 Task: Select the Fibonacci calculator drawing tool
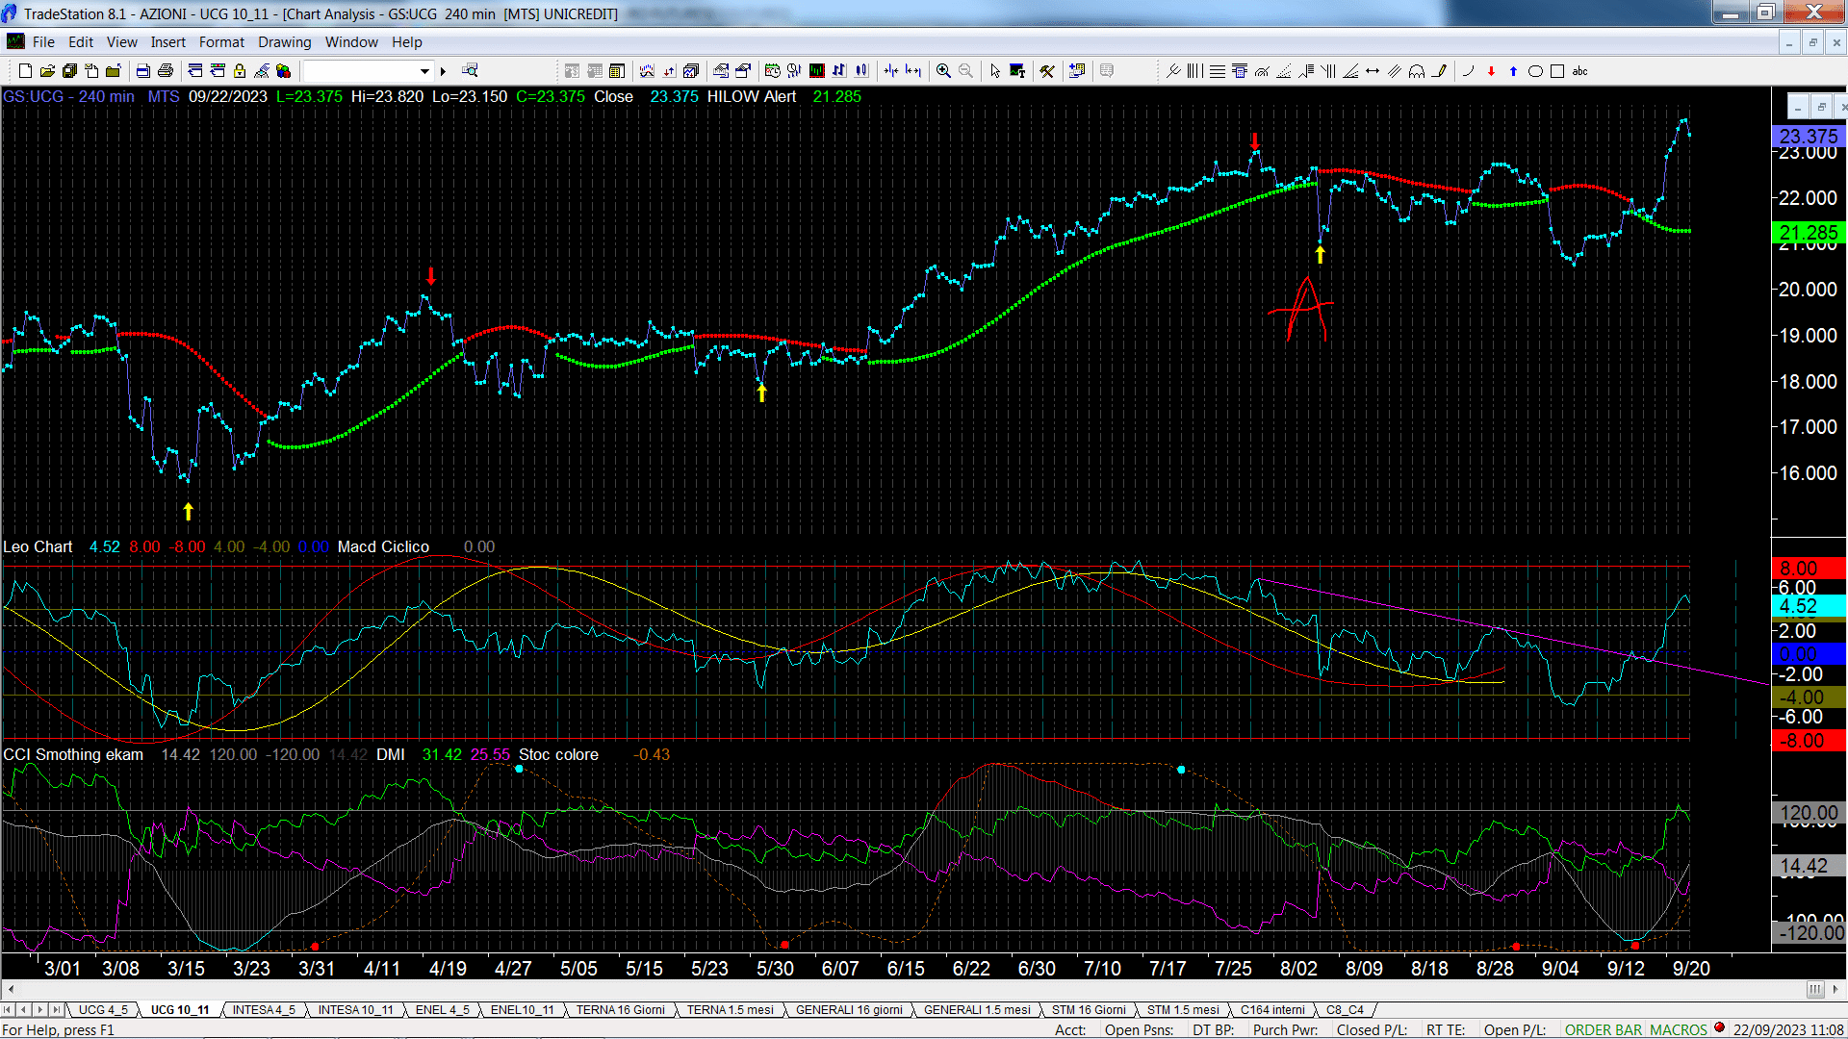[x=1240, y=71]
